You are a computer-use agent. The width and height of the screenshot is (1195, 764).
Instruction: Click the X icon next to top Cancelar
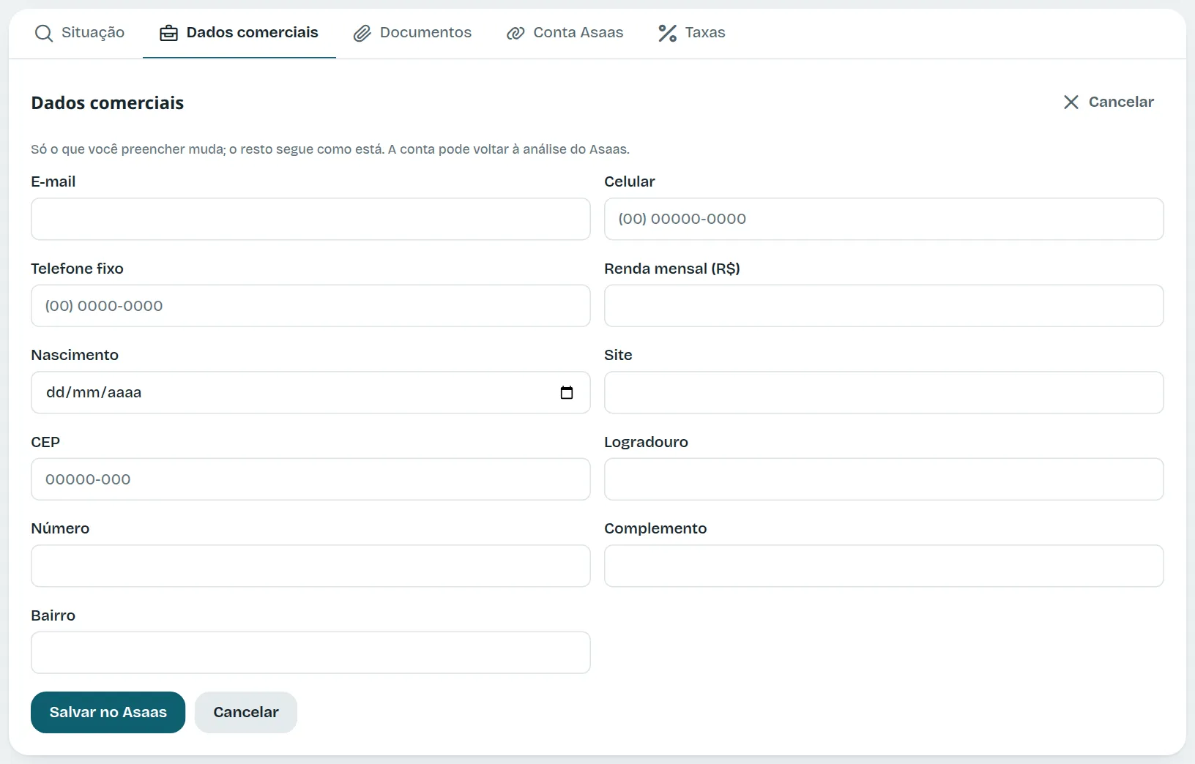click(x=1071, y=102)
